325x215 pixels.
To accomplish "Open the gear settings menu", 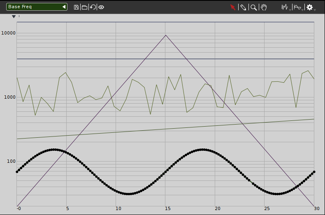I will coord(310,7).
